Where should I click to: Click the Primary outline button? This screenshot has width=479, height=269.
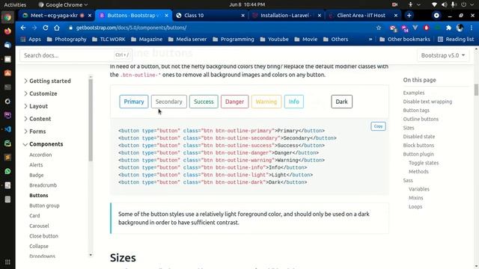pyautogui.click(x=134, y=102)
